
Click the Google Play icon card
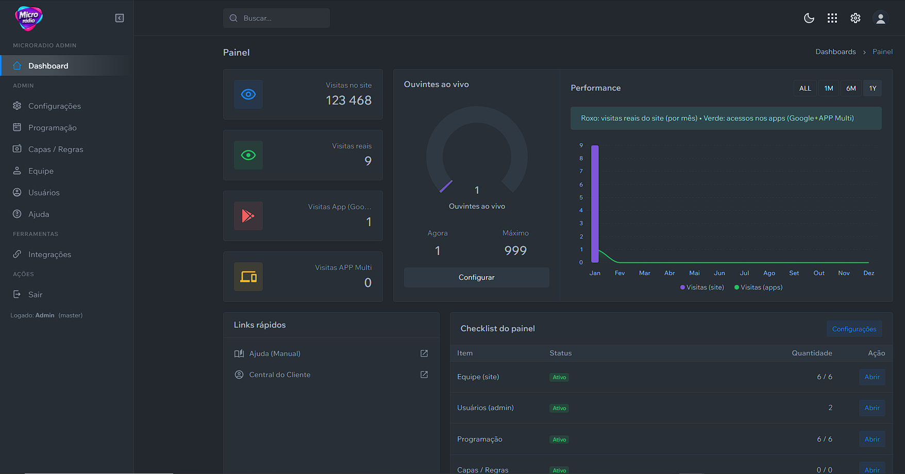(248, 216)
